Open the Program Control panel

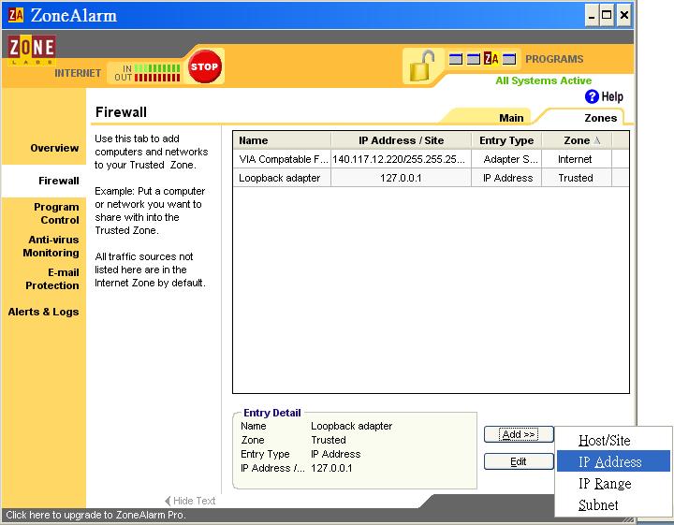click(x=56, y=213)
